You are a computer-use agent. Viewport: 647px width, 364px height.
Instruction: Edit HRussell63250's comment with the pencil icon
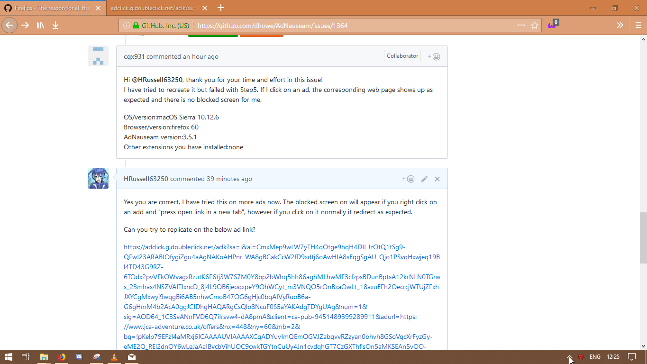[424, 179]
